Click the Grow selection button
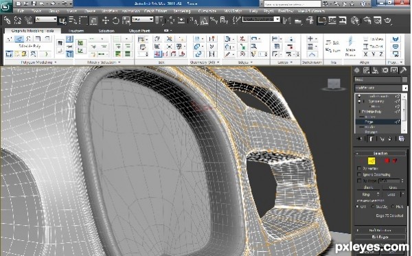The width and height of the screenshot is (412, 256). click(x=393, y=187)
